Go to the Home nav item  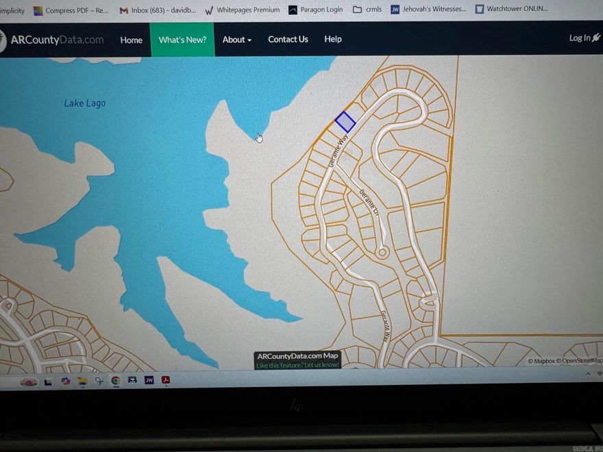(x=131, y=40)
